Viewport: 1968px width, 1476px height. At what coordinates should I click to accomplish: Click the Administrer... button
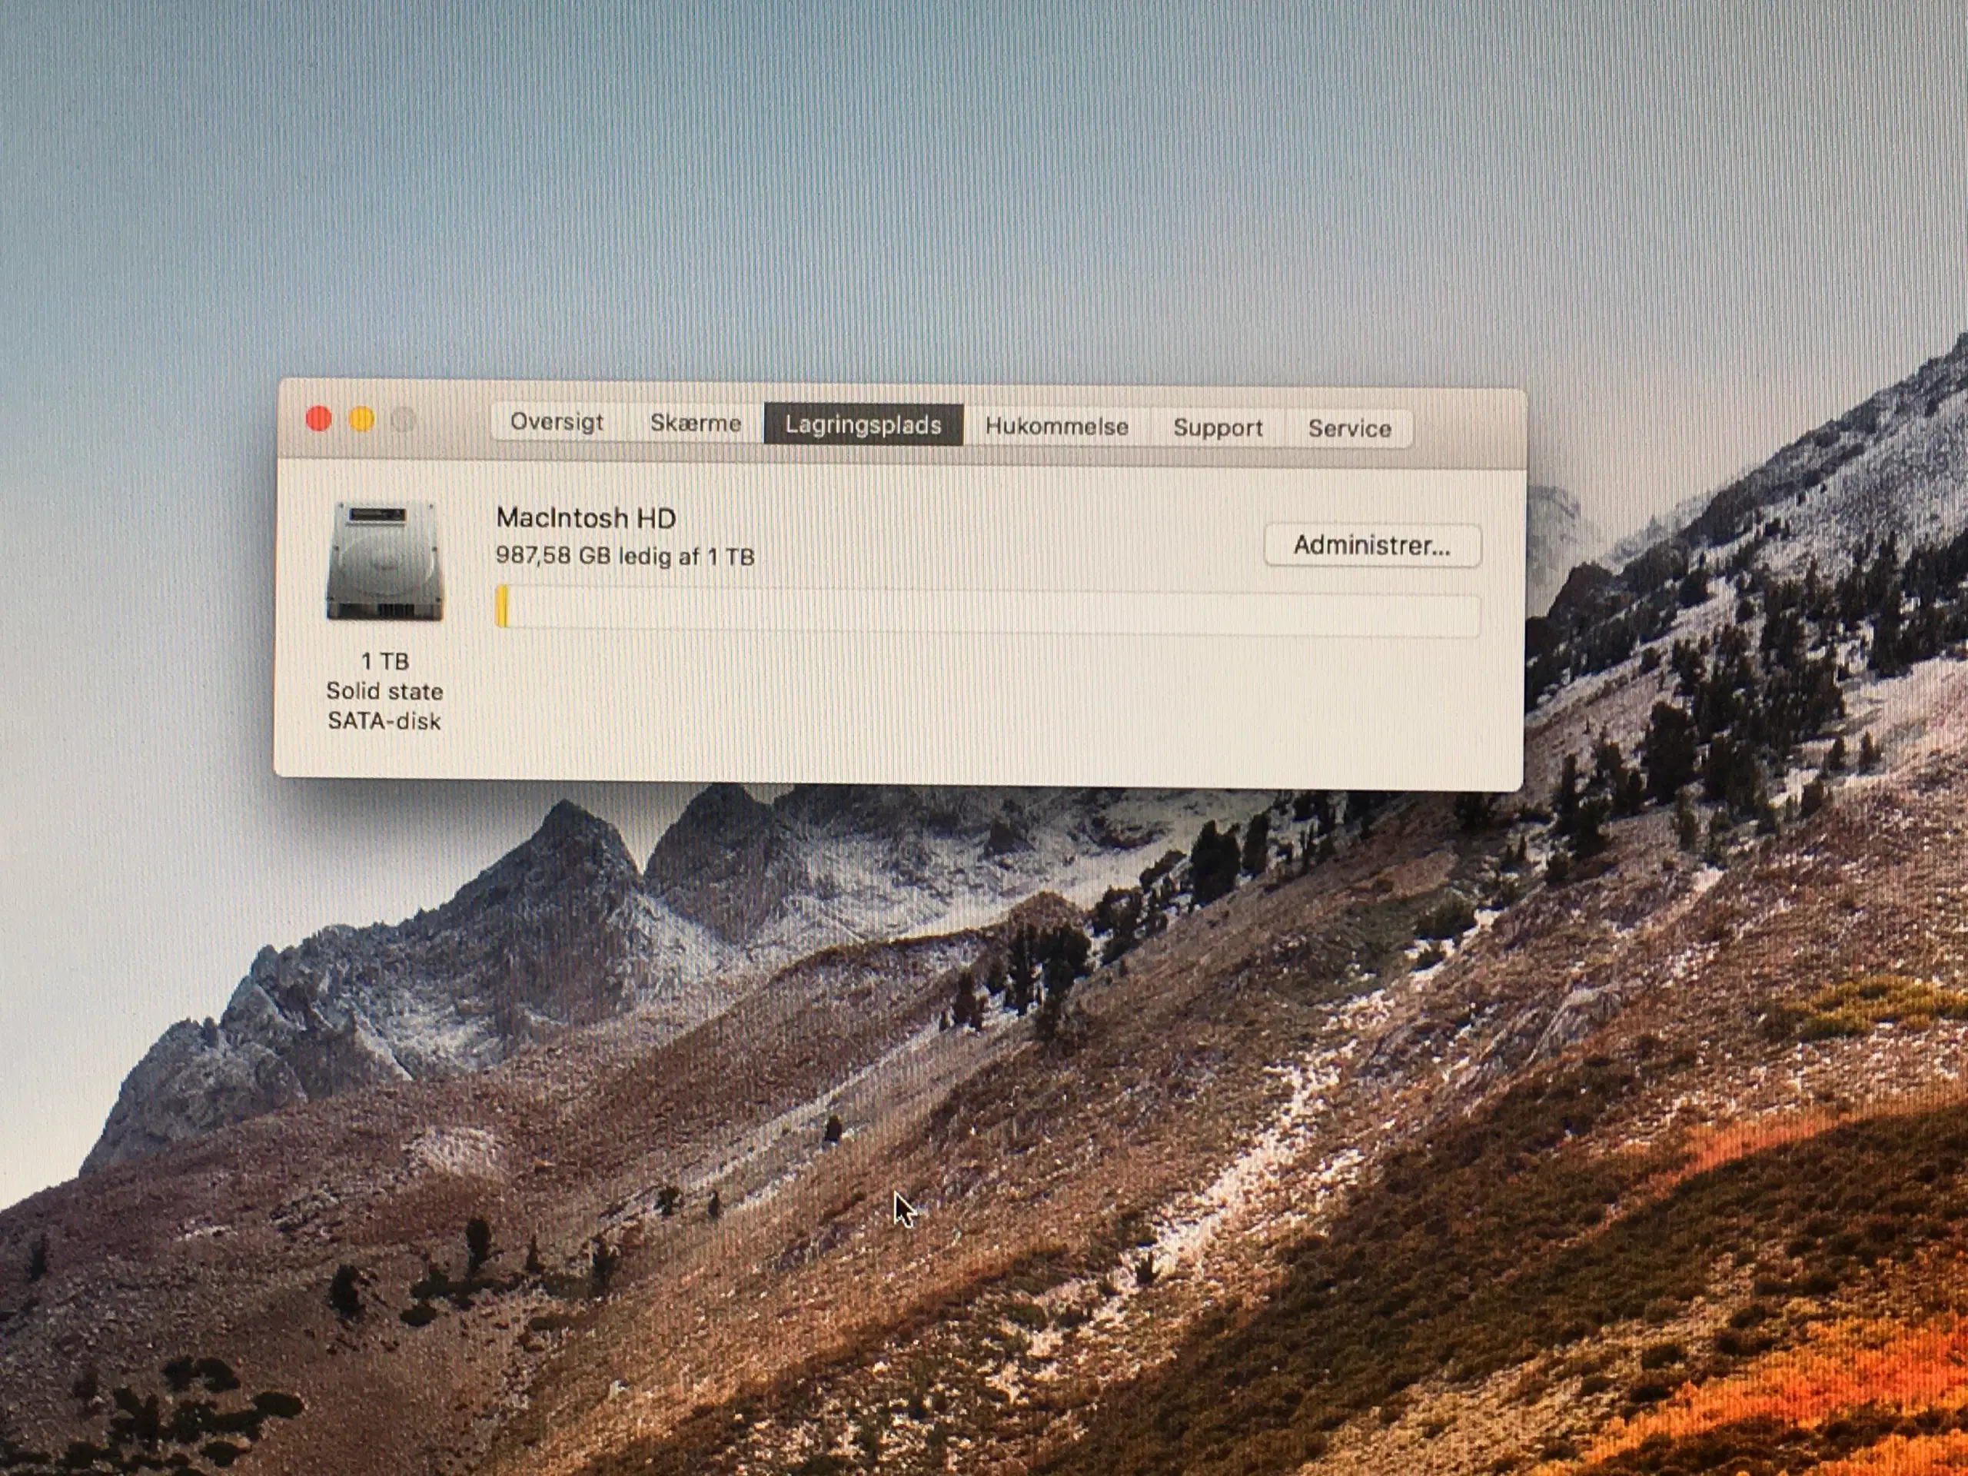click(x=1372, y=545)
